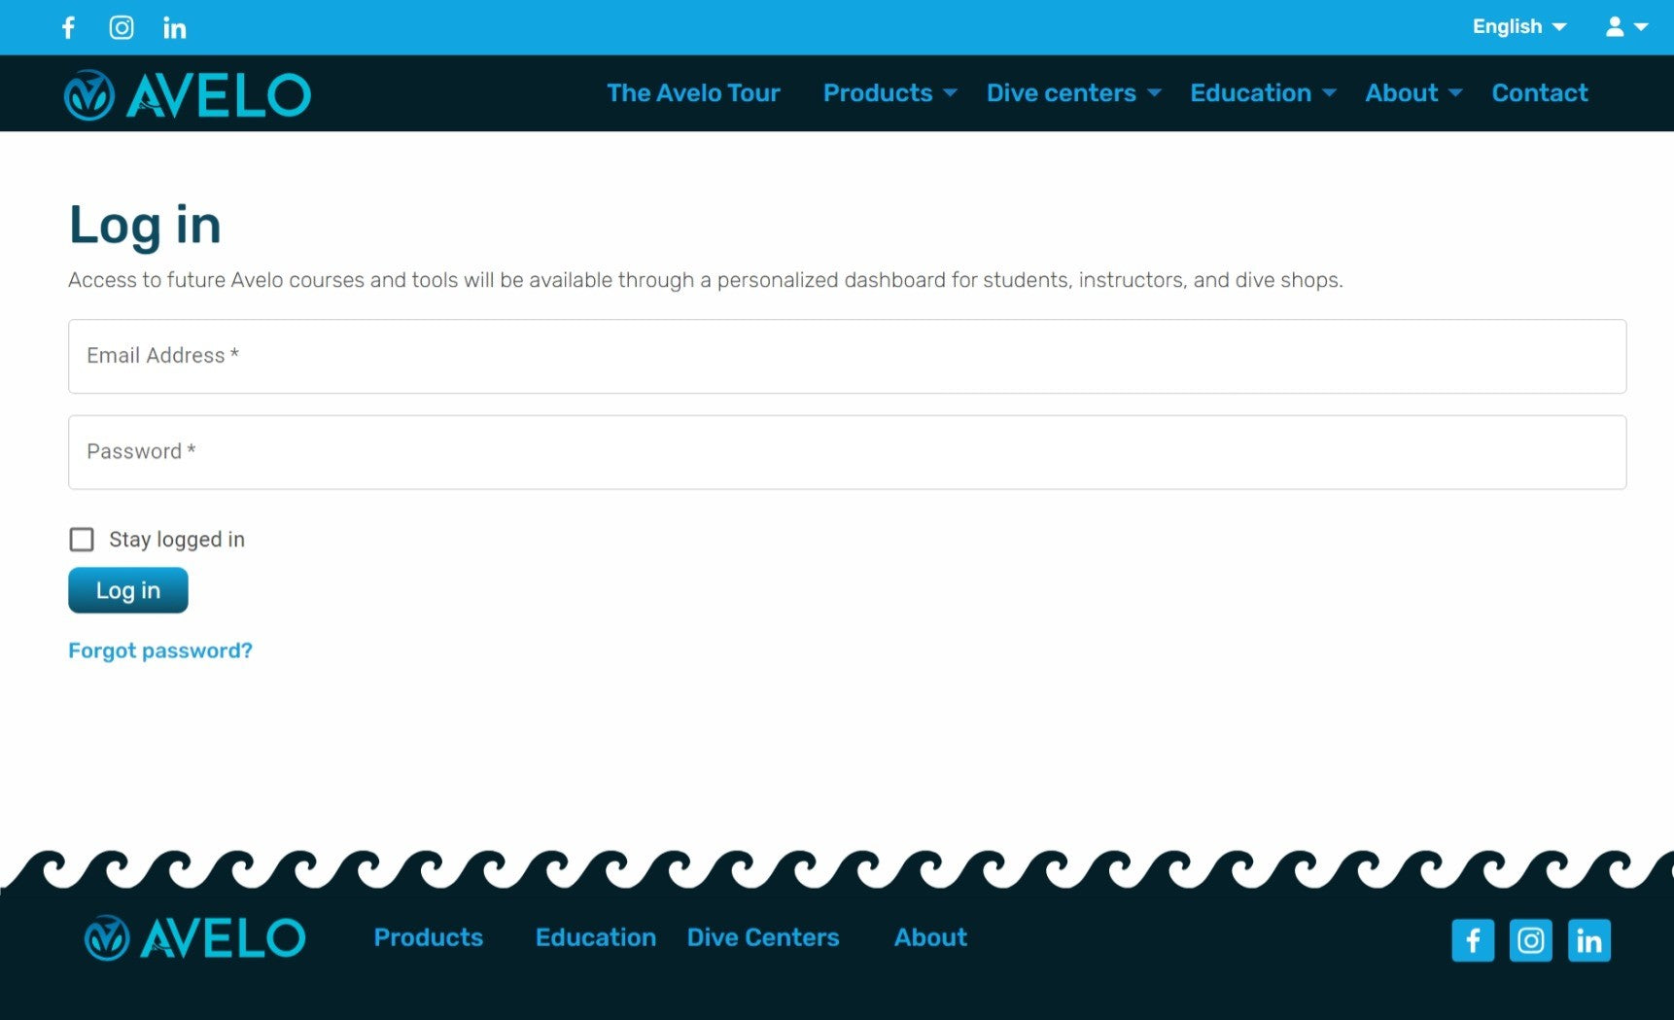Click the Facebook icon in top bar
The width and height of the screenshot is (1674, 1020).
[x=68, y=27]
